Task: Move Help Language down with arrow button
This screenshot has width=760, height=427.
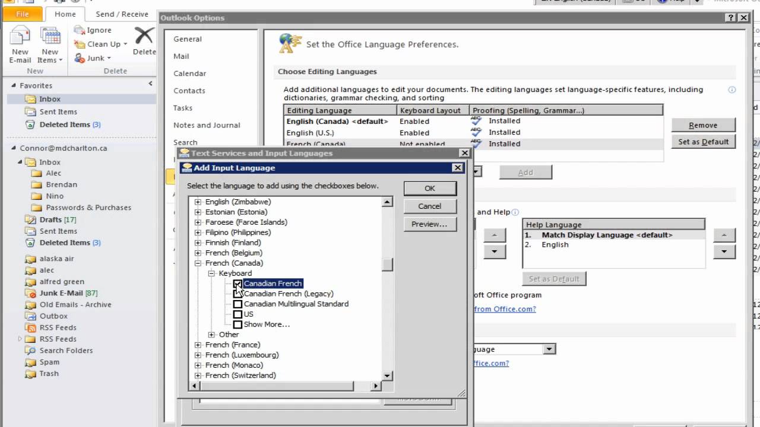Action: 724,251
